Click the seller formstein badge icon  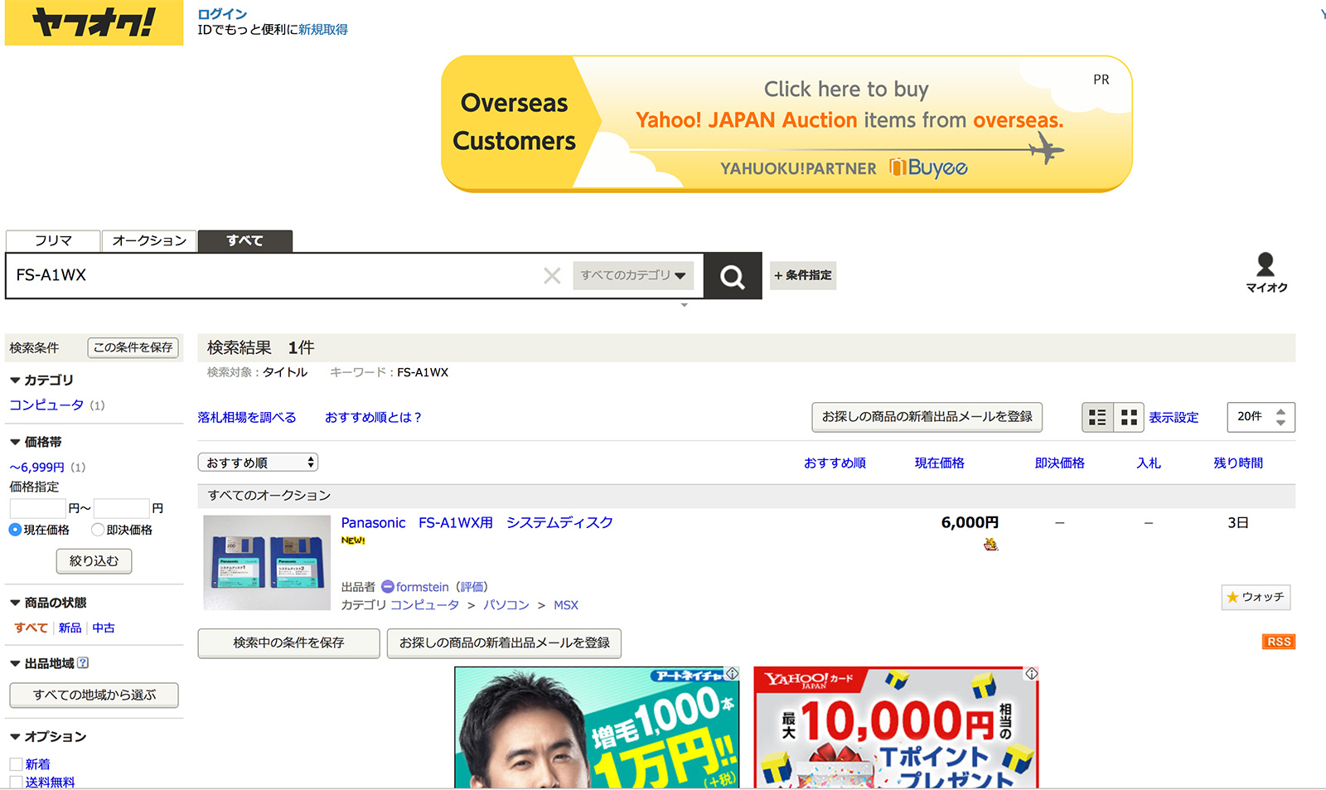(x=388, y=587)
